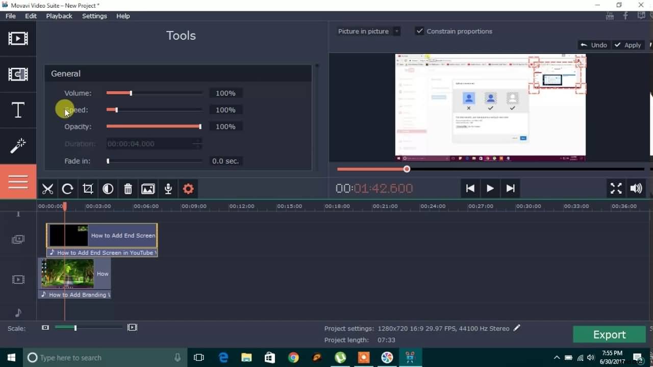Delete the selected clip
This screenshot has height=367, width=653.
[128, 189]
